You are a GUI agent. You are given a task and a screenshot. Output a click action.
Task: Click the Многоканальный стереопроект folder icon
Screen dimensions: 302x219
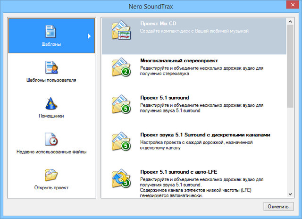121,67
